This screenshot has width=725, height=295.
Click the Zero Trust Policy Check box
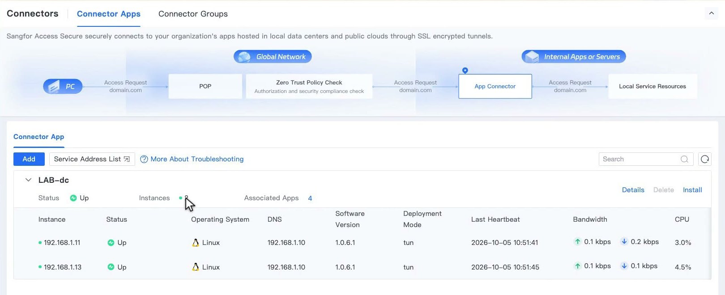pos(309,86)
